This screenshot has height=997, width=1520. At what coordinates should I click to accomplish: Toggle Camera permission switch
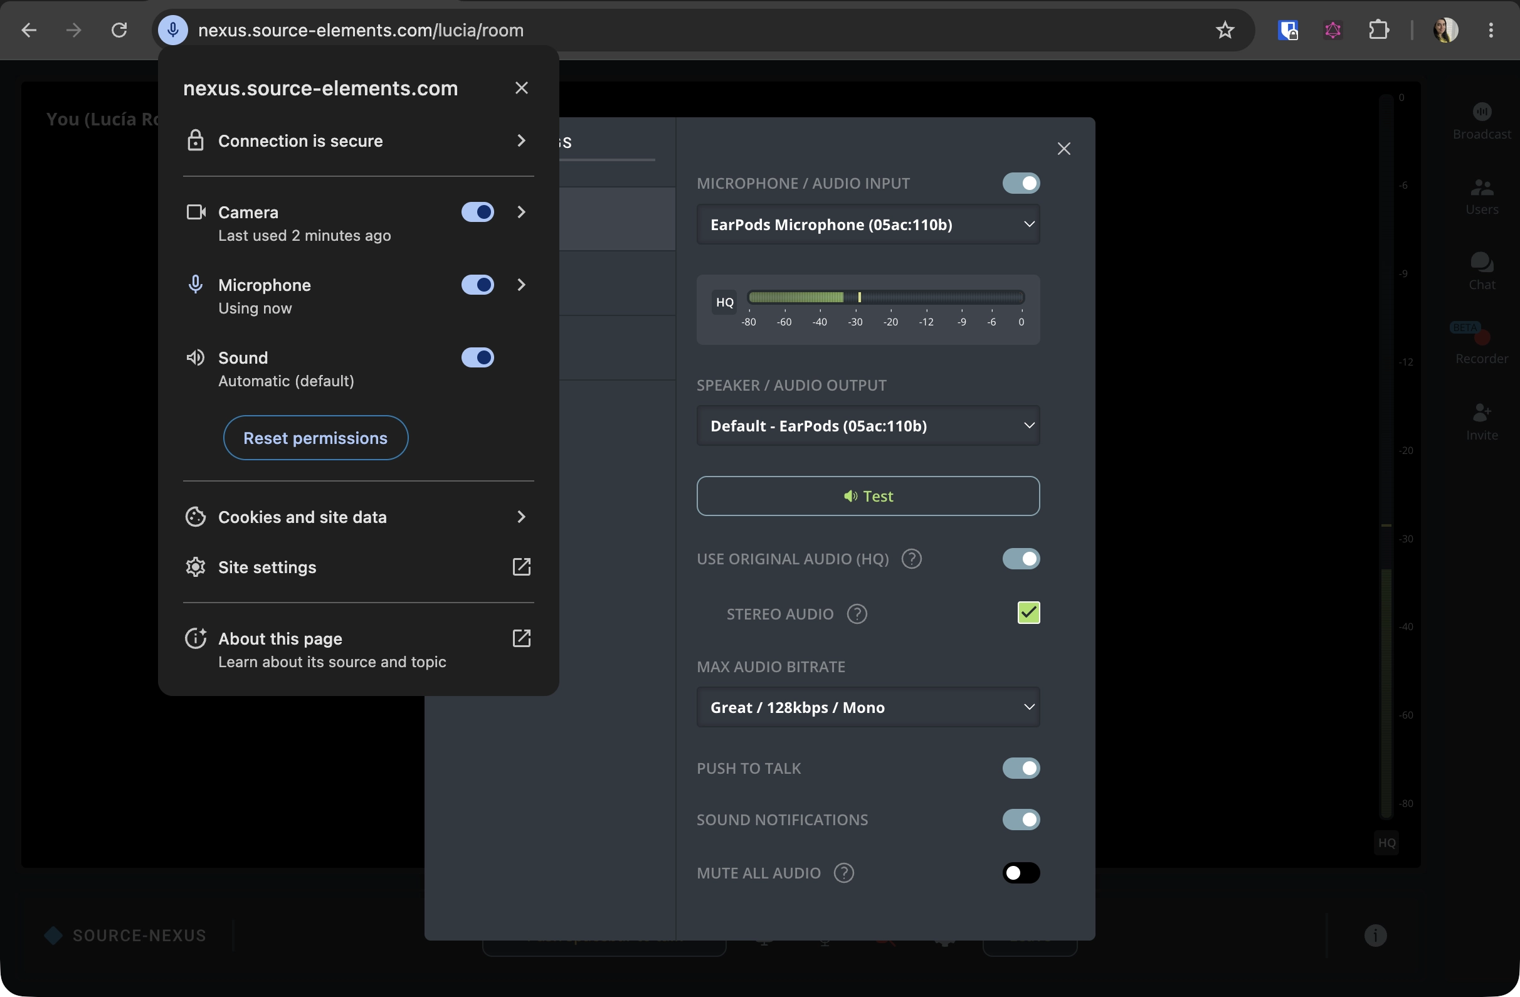point(477,212)
